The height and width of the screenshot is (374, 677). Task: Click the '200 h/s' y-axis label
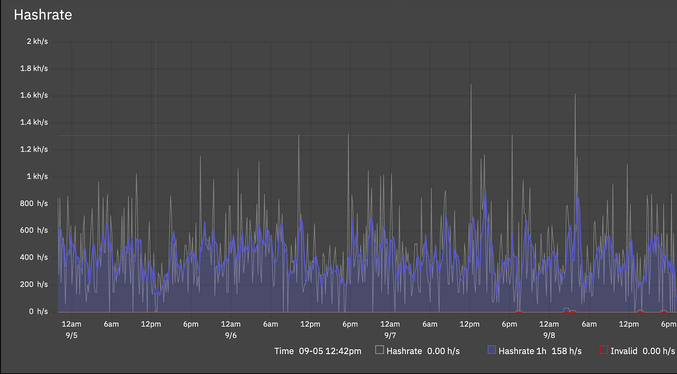(x=34, y=285)
